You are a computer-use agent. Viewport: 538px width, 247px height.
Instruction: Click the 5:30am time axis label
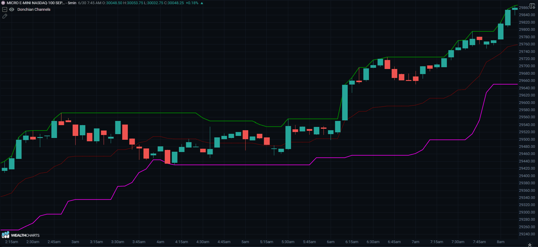(x=288, y=242)
